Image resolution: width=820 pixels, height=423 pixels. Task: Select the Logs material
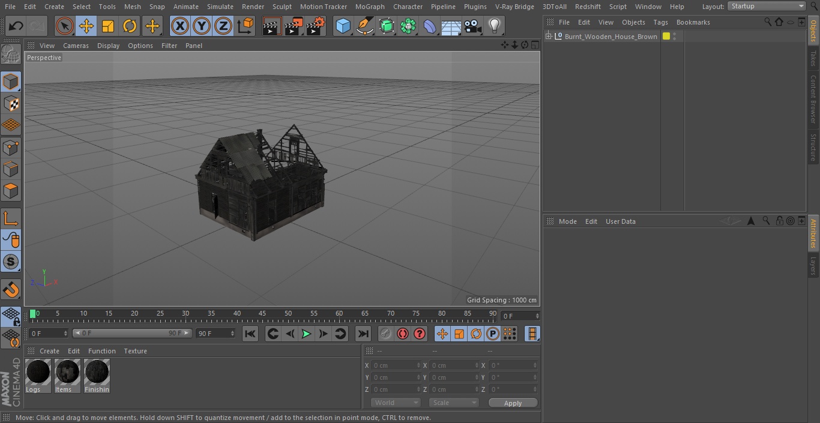[x=38, y=376]
